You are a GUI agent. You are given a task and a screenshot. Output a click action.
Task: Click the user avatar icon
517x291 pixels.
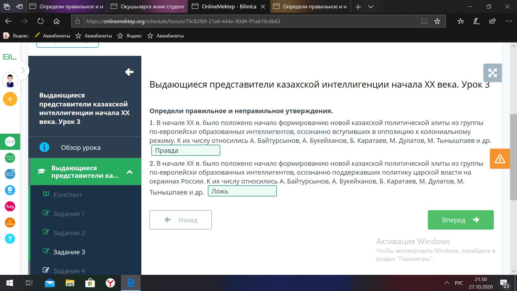(10, 80)
